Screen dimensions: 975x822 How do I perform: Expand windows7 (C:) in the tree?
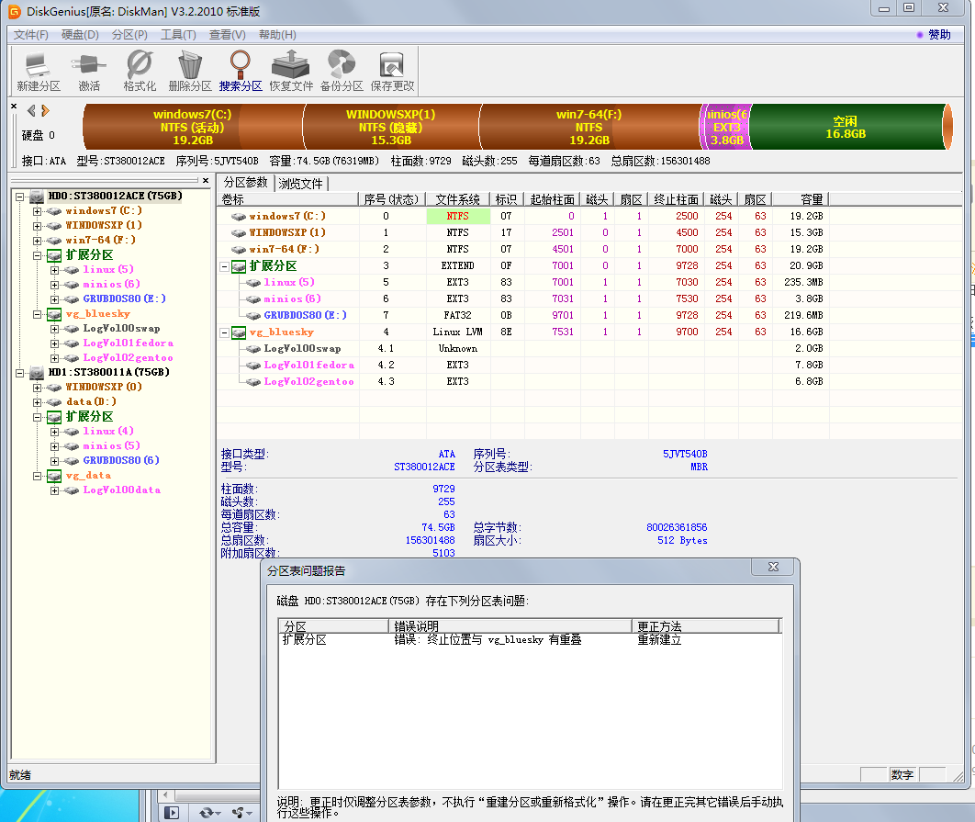pos(38,211)
